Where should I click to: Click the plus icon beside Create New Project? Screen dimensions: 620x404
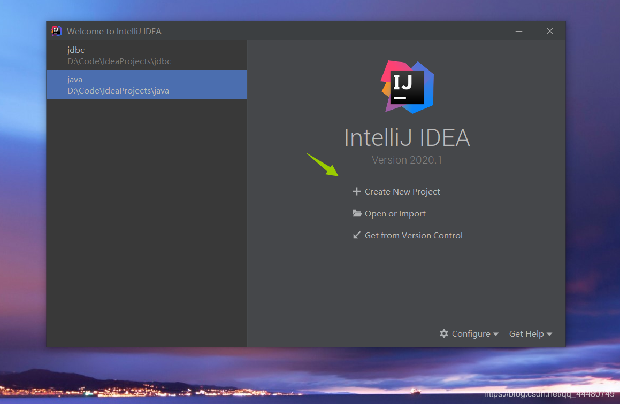pos(356,191)
